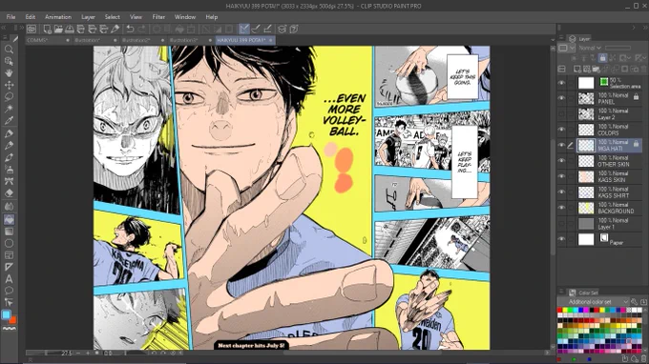Hide the KAGS SKIN layer
The image size is (649, 364).
point(561,176)
